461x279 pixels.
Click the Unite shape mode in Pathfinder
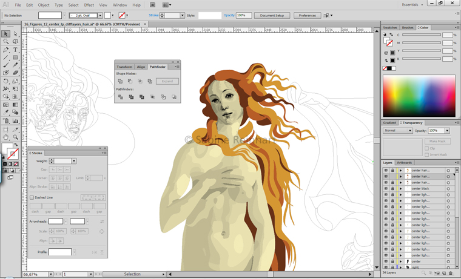pyautogui.click(x=120, y=81)
